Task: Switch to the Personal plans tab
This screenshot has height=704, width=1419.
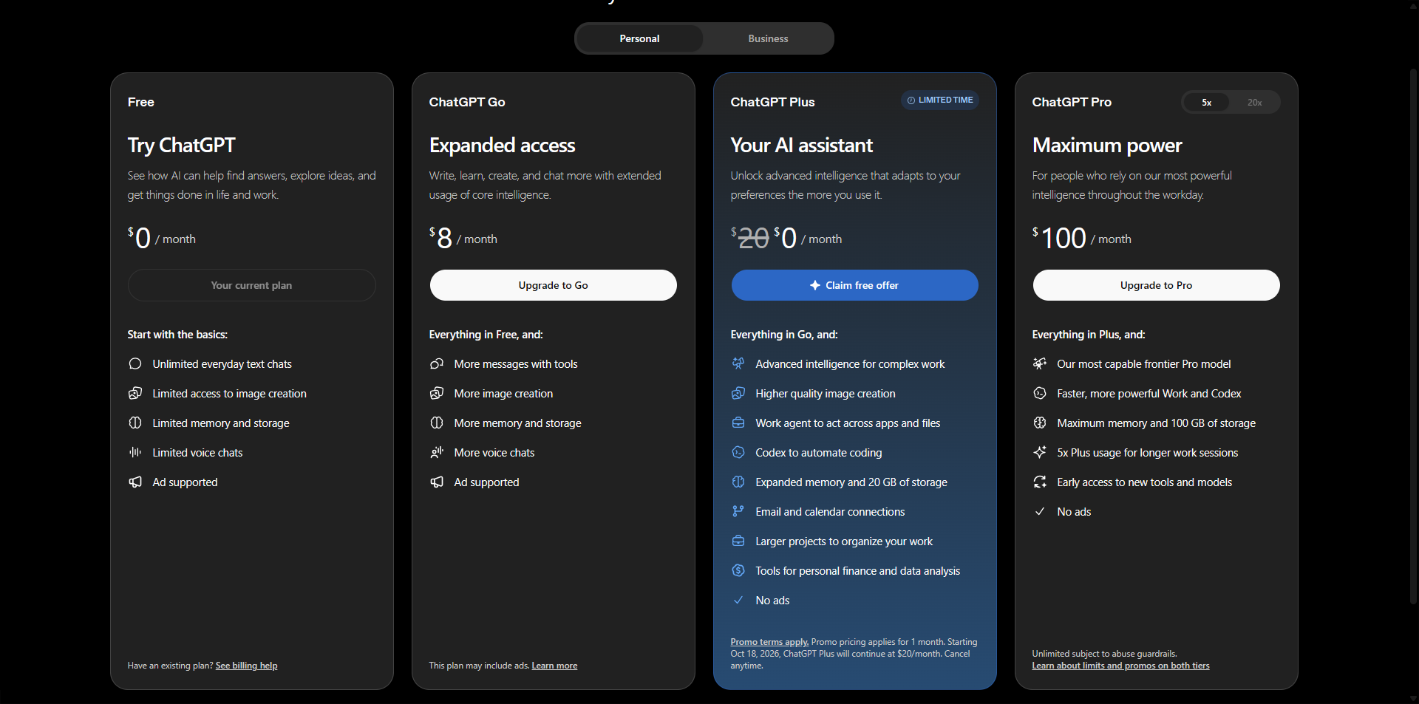Action: [x=639, y=38]
